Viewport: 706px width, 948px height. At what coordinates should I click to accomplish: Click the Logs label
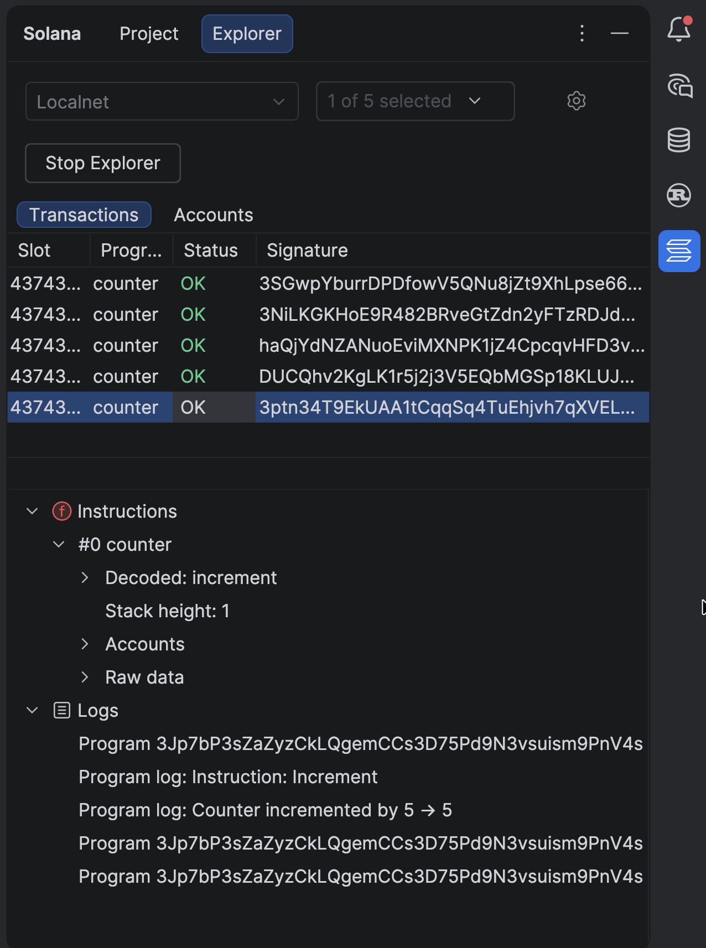click(98, 710)
